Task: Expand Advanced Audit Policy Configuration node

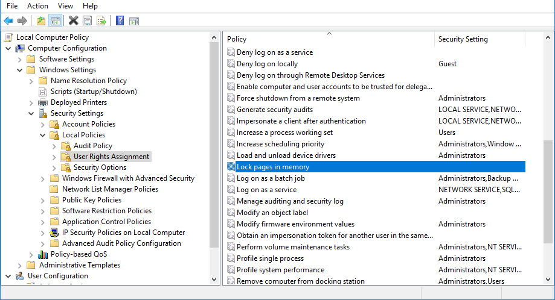Action: click(42, 244)
